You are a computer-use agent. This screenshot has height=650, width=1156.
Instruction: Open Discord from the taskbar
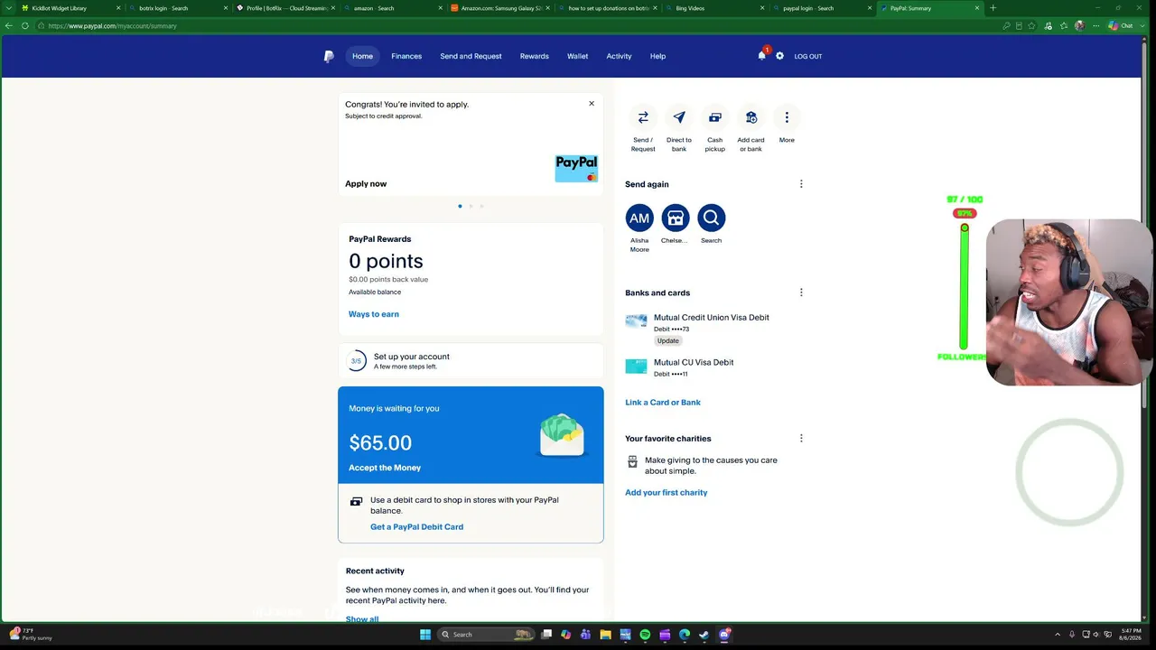(724, 635)
